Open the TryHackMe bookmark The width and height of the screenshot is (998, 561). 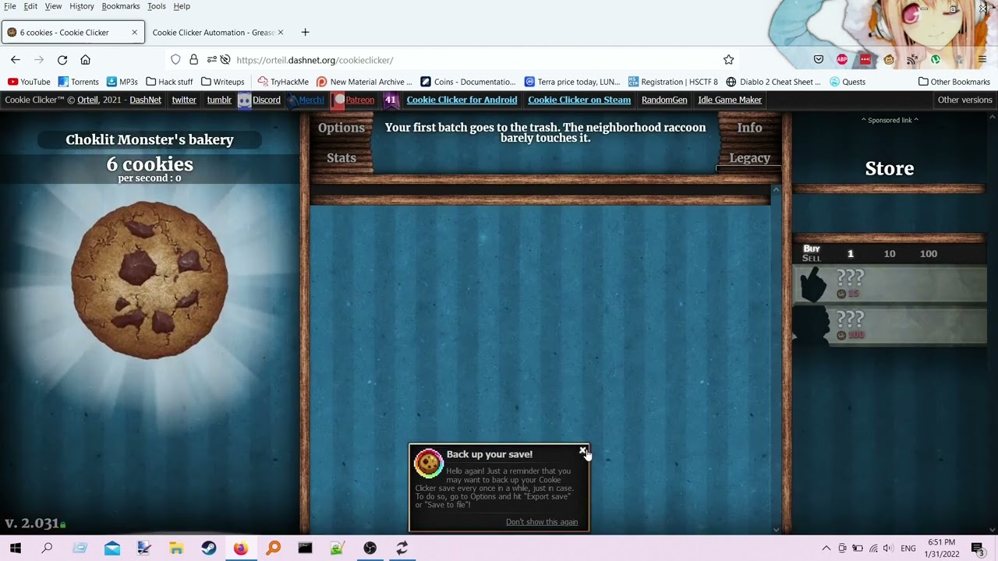(283, 82)
